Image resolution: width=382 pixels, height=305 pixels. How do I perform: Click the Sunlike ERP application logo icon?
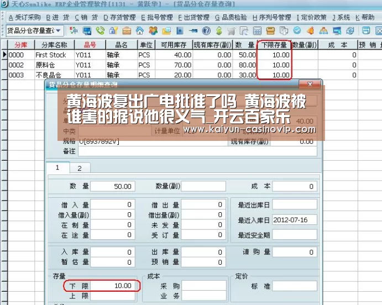(4, 4)
